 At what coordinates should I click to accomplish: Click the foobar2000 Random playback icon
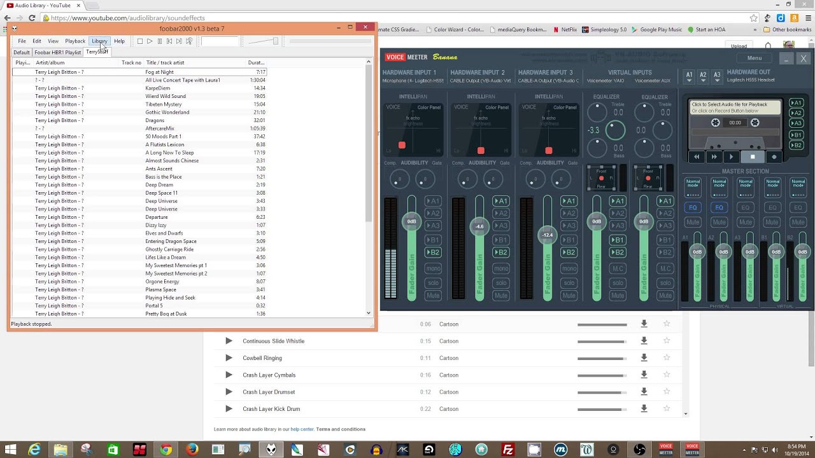(x=189, y=41)
